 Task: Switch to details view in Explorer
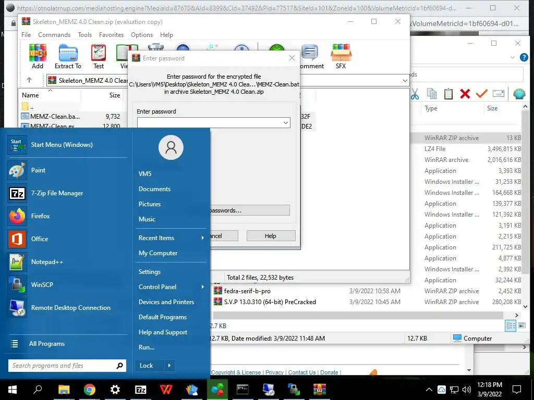[511, 326]
